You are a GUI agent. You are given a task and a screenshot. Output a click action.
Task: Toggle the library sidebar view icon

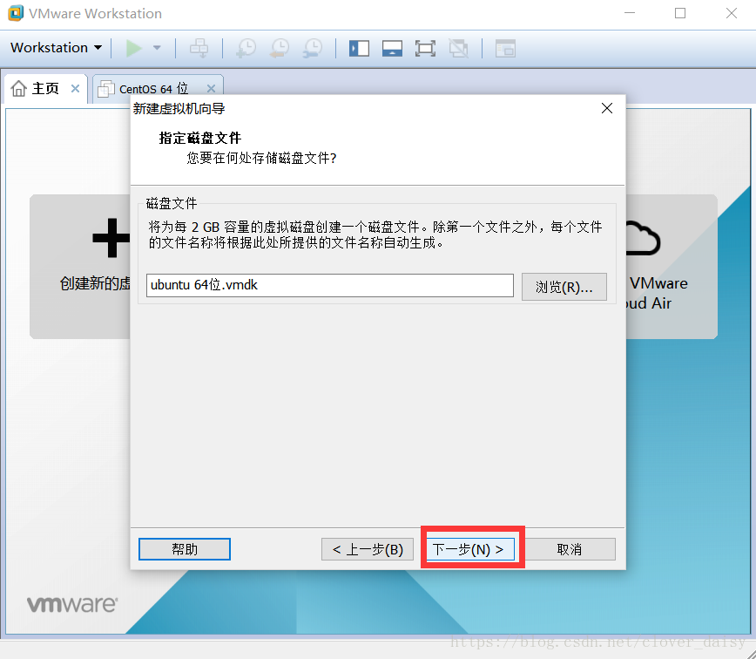[359, 48]
